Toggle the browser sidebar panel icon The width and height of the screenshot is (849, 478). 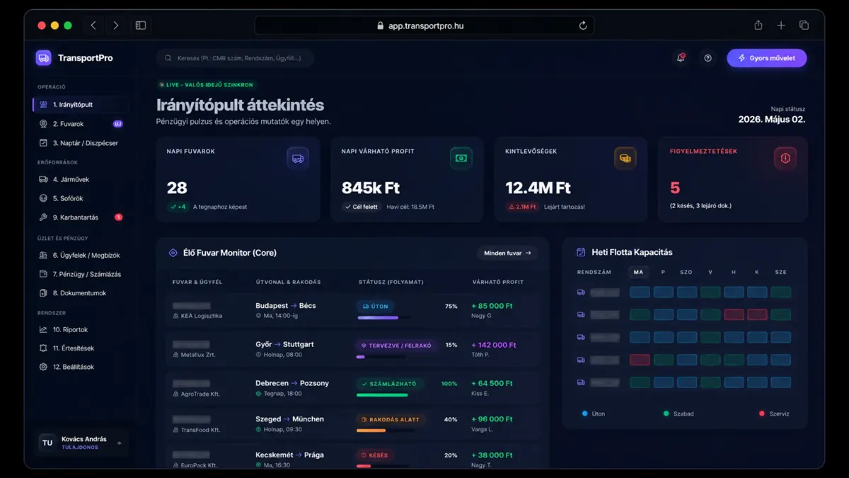141,25
